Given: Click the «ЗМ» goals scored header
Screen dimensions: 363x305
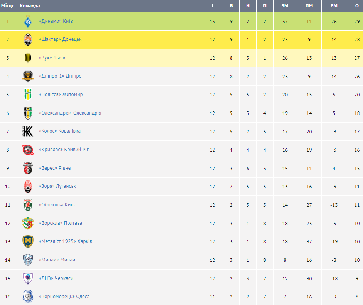Looking at the screenshot, I should 285,6.
